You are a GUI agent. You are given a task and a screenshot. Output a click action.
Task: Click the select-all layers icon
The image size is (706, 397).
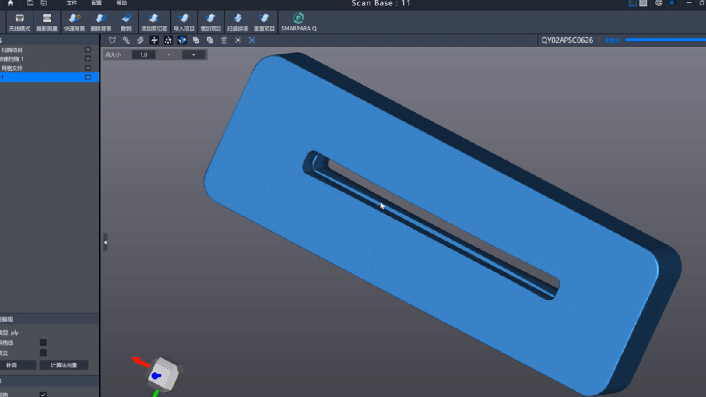tap(196, 40)
